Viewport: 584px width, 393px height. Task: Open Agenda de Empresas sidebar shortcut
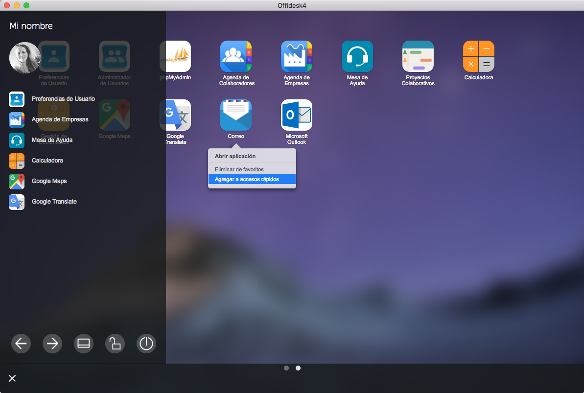tap(49, 119)
